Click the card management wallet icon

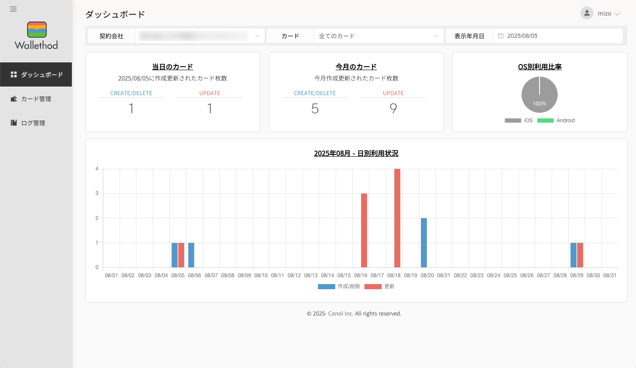click(x=14, y=99)
